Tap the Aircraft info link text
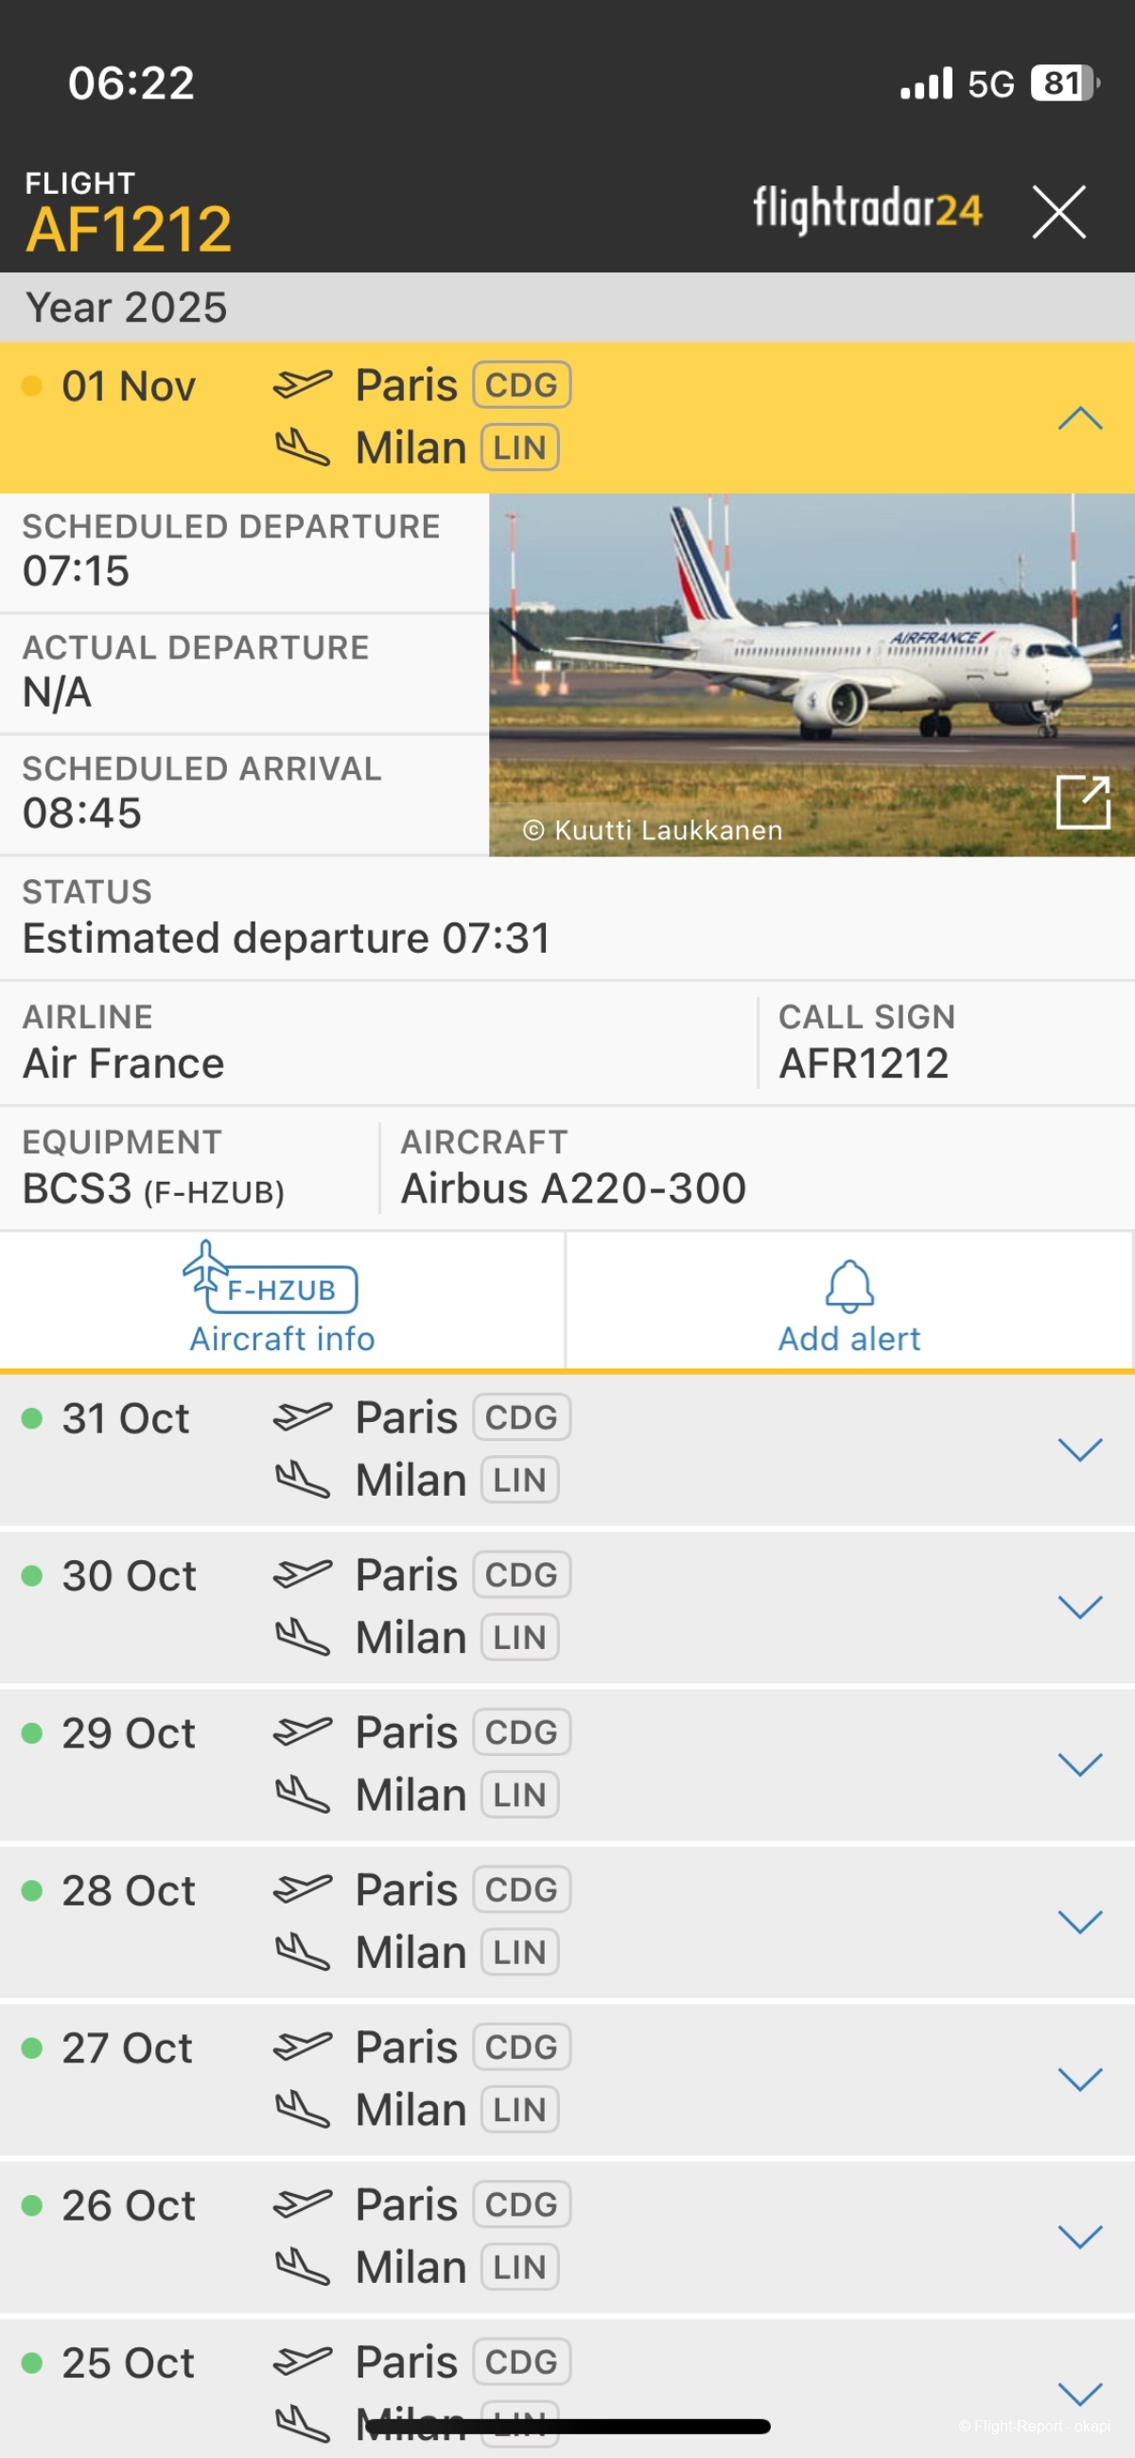This screenshot has height=2458, width=1135. [x=282, y=1339]
